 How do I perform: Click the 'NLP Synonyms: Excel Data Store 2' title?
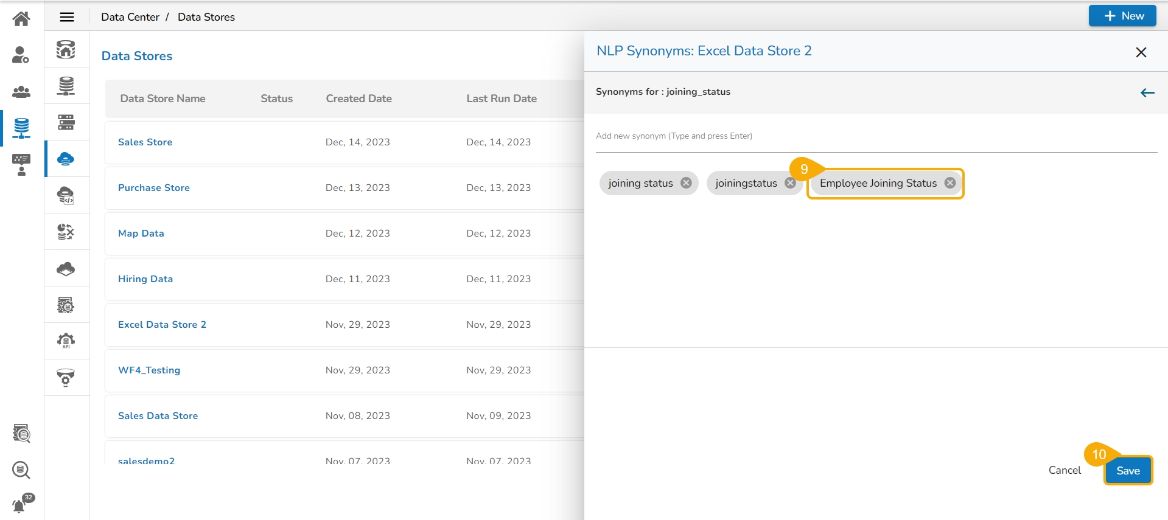coord(704,51)
